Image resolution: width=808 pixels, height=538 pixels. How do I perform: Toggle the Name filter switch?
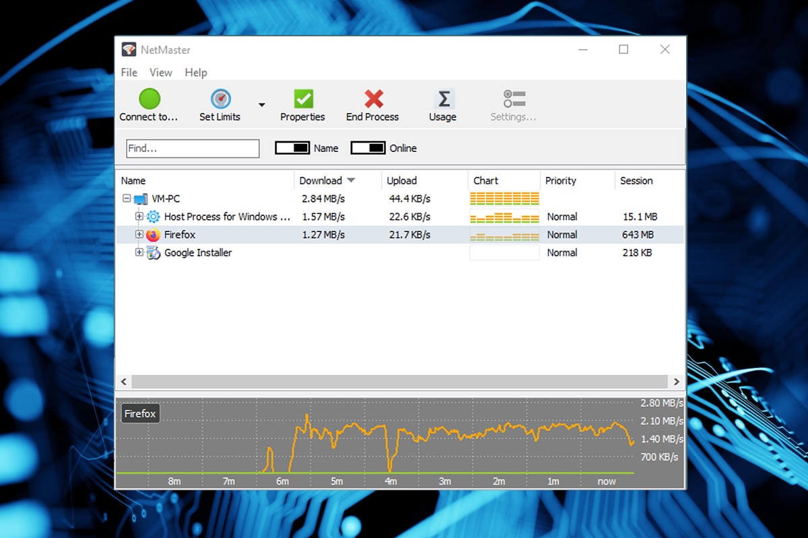(292, 148)
